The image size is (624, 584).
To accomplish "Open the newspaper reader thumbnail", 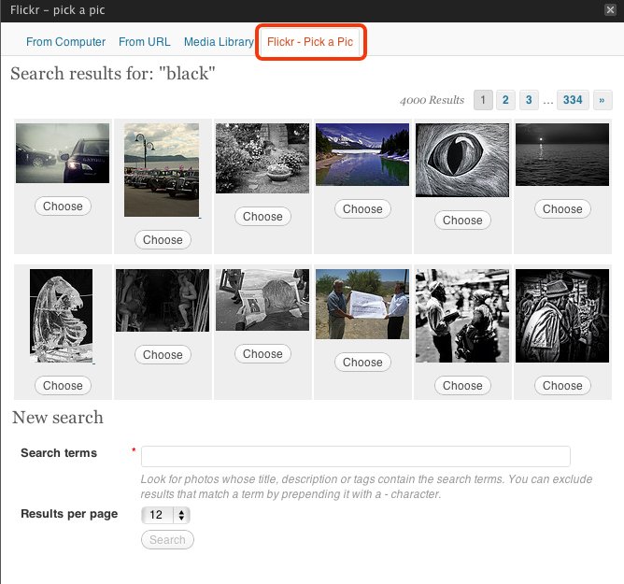I will coord(262,300).
